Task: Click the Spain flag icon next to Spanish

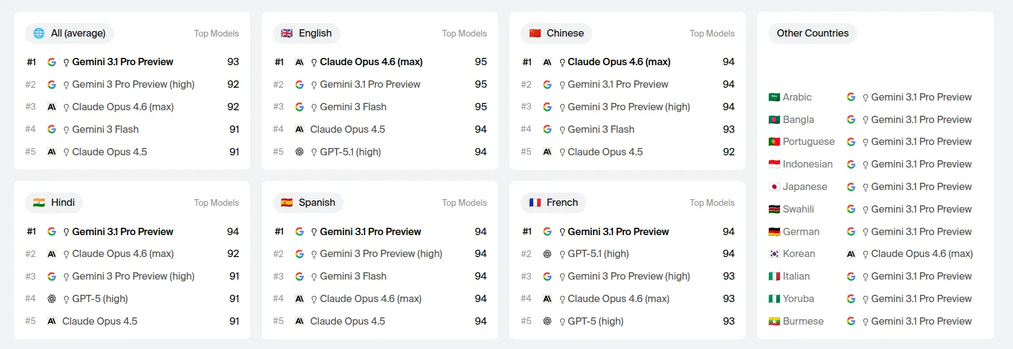Action: click(287, 202)
